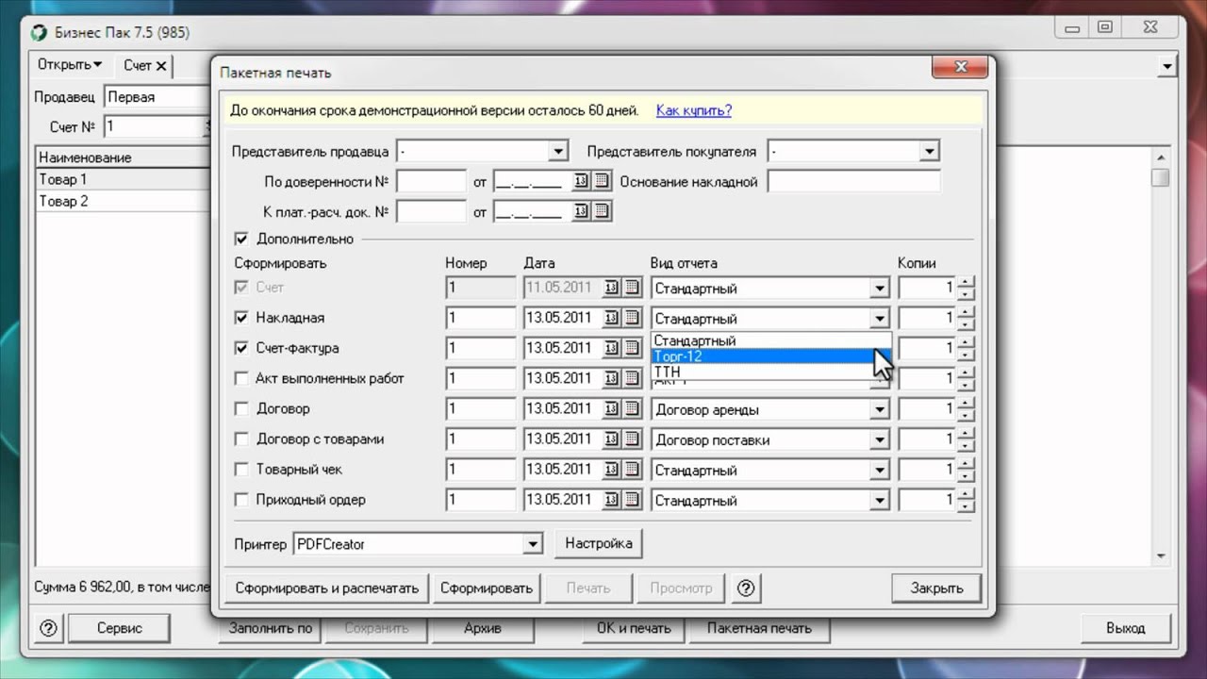Open the Открыть menu in main window
The width and height of the screenshot is (1207, 679).
coord(69,65)
